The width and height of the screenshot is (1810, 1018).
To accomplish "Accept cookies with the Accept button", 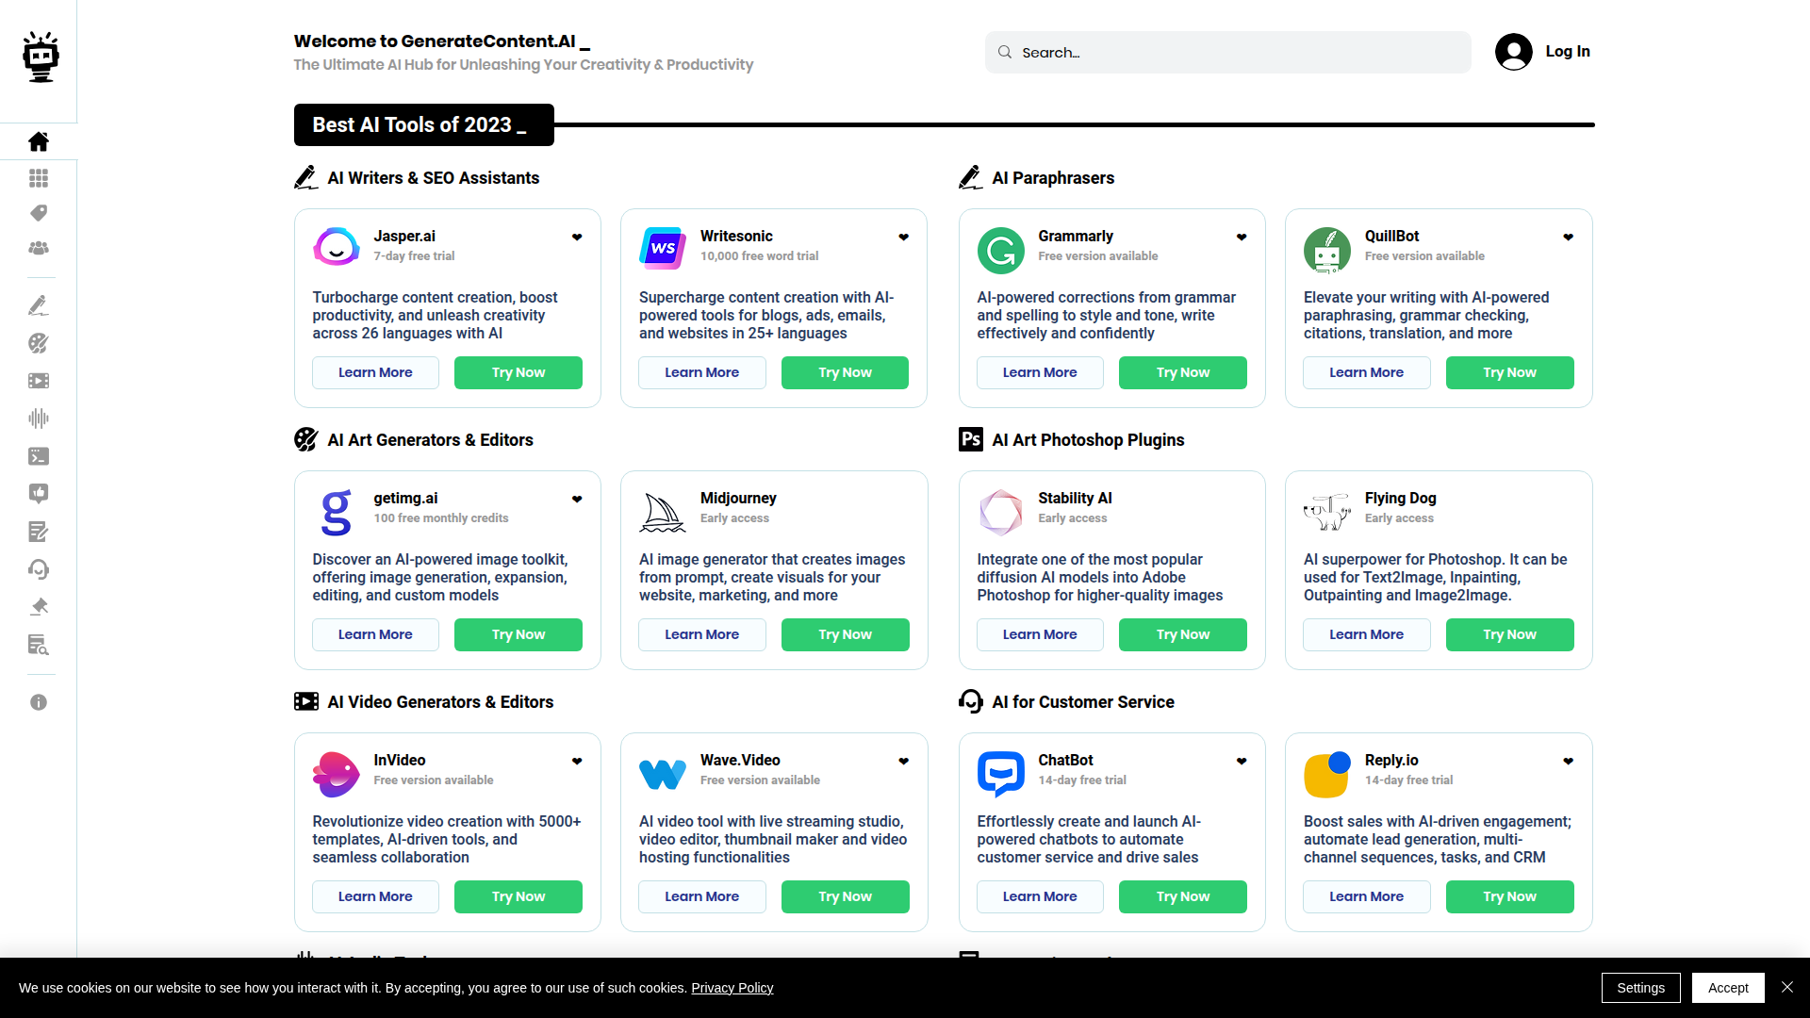I will pos(1728,988).
